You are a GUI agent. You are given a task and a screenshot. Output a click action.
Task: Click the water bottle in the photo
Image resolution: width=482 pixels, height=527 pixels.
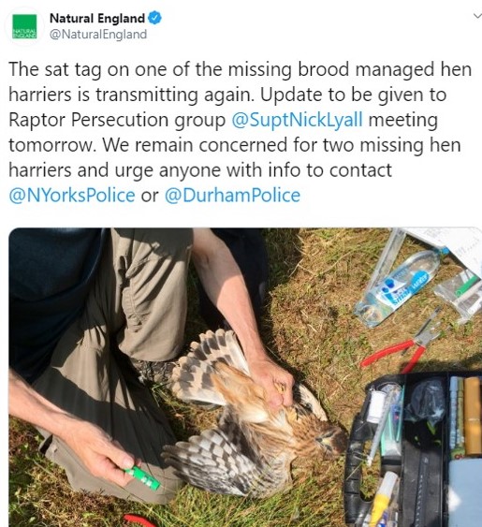[398, 288]
